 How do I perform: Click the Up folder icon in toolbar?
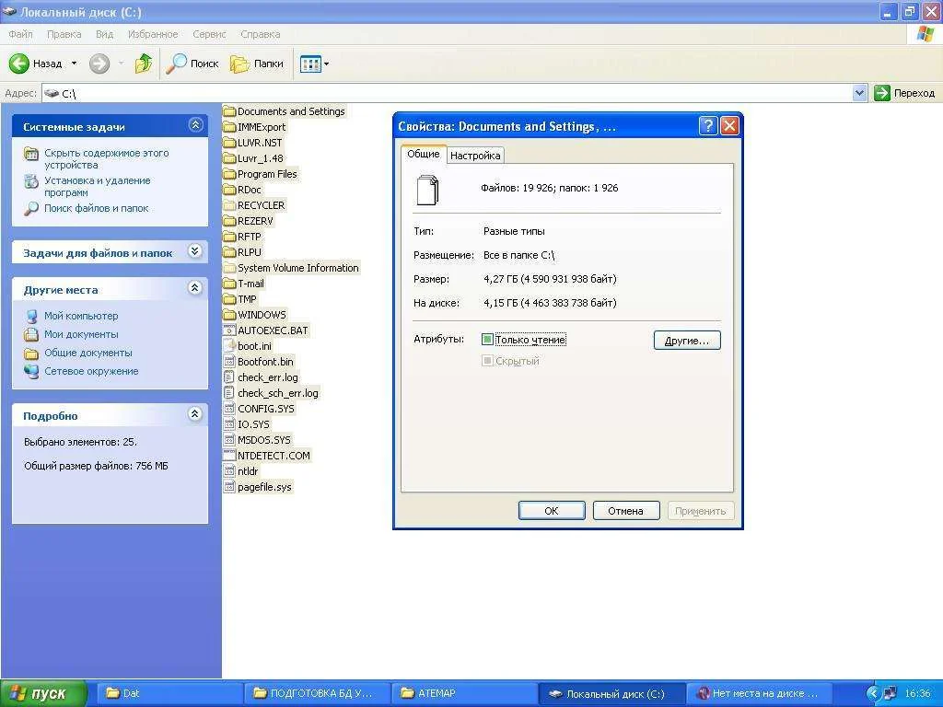[x=144, y=64]
